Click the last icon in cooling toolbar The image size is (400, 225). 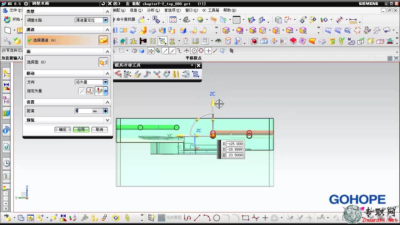196,74
